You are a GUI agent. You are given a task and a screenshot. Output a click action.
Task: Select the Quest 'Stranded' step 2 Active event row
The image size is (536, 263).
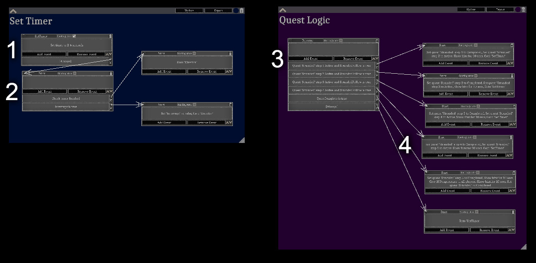331,74
